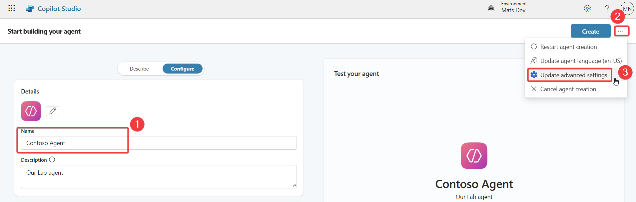The width and height of the screenshot is (636, 202).
Task: Select Update advanced settings
Action: point(570,75)
